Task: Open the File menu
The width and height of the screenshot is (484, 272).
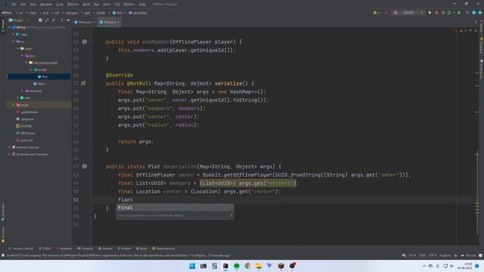Action: point(14,5)
